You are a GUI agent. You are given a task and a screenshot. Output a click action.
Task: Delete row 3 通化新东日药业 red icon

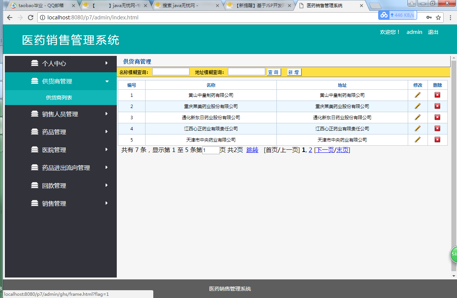click(437, 117)
